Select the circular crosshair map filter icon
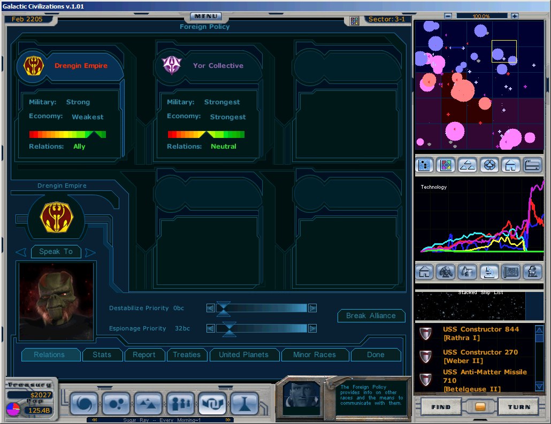551x424 pixels. click(x=489, y=165)
